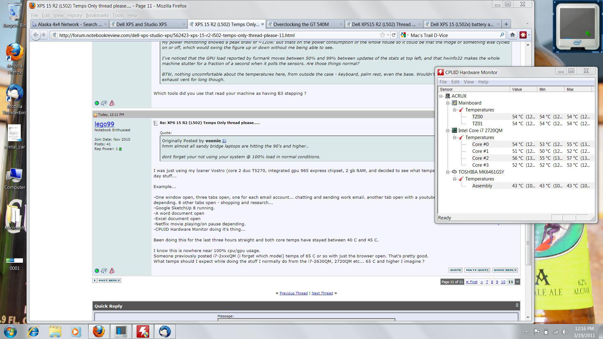
Task: View veenie's original post arrow icon
Action: click(224, 141)
